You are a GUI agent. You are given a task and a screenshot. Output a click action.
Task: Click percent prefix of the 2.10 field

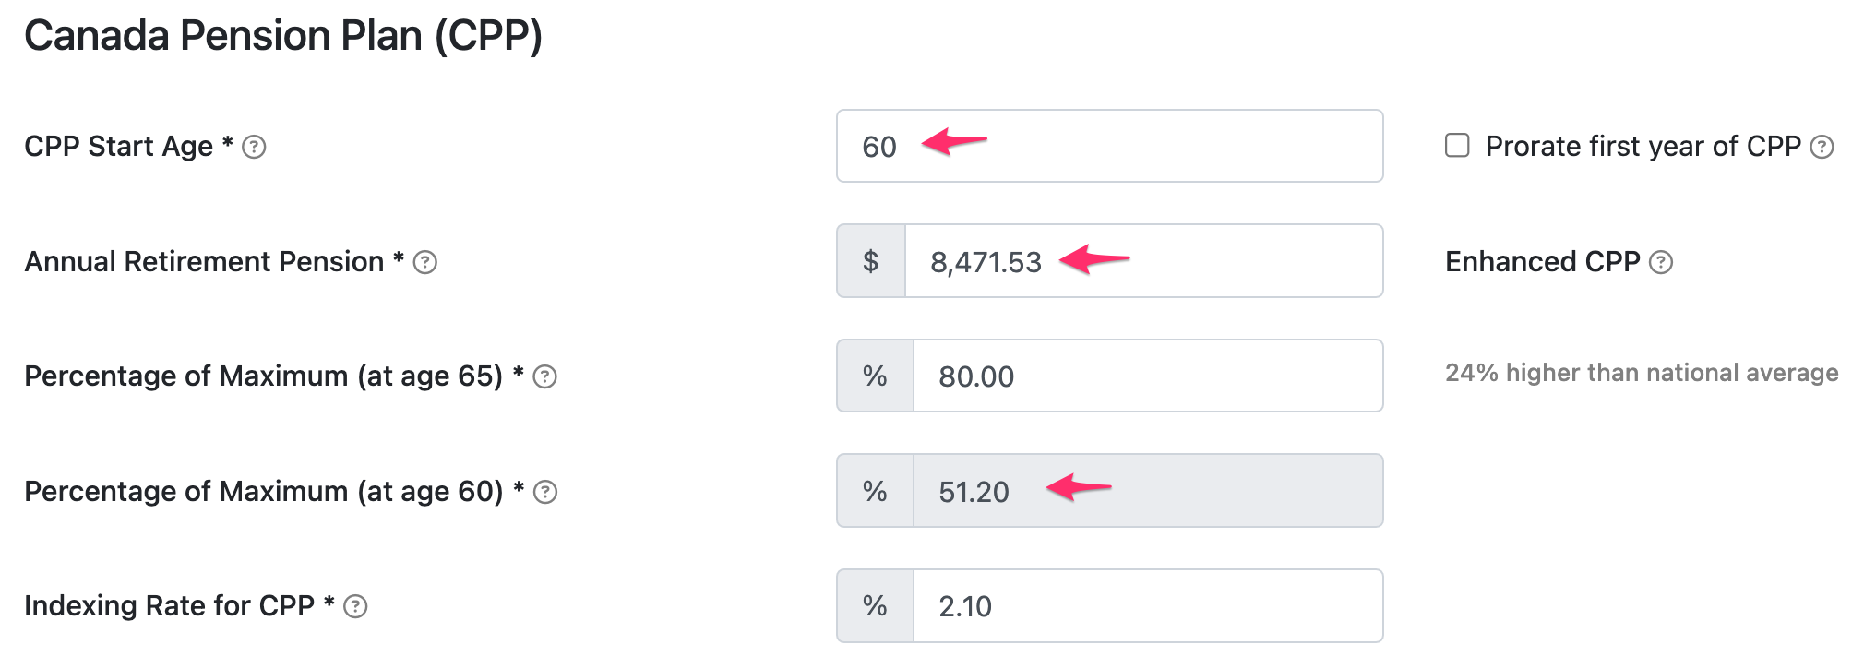[x=875, y=606]
